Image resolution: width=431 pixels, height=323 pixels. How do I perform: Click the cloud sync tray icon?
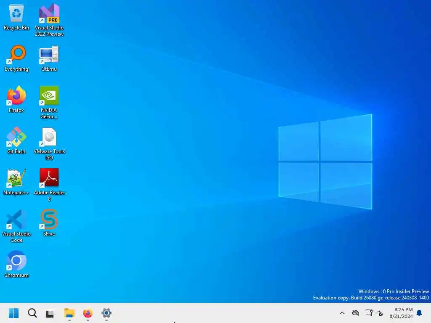[356, 313]
